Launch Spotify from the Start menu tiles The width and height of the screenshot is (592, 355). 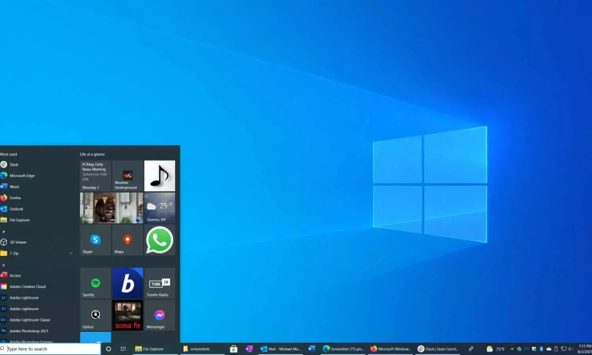pyautogui.click(x=95, y=282)
